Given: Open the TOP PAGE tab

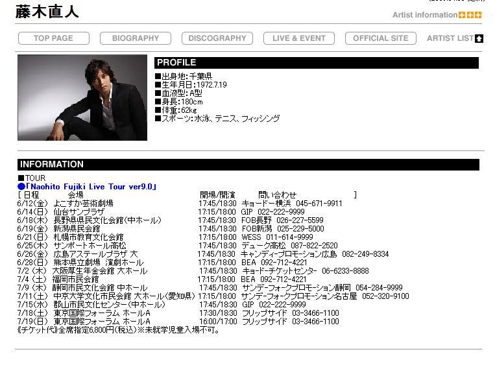Looking at the screenshot, I should pyautogui.click(x=54, y=38).
